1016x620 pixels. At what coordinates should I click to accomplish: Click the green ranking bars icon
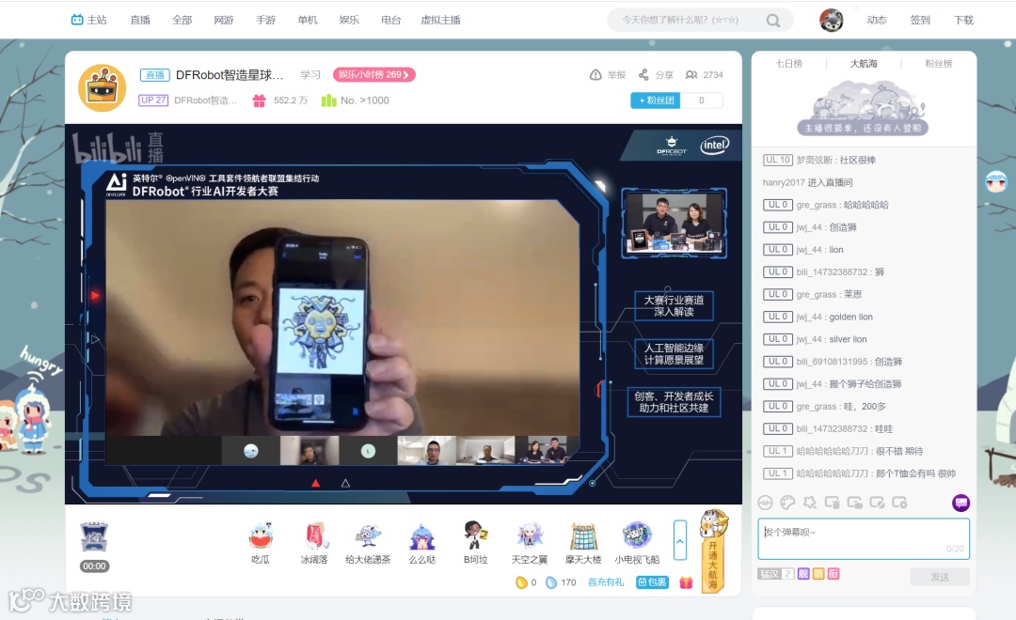329,101
